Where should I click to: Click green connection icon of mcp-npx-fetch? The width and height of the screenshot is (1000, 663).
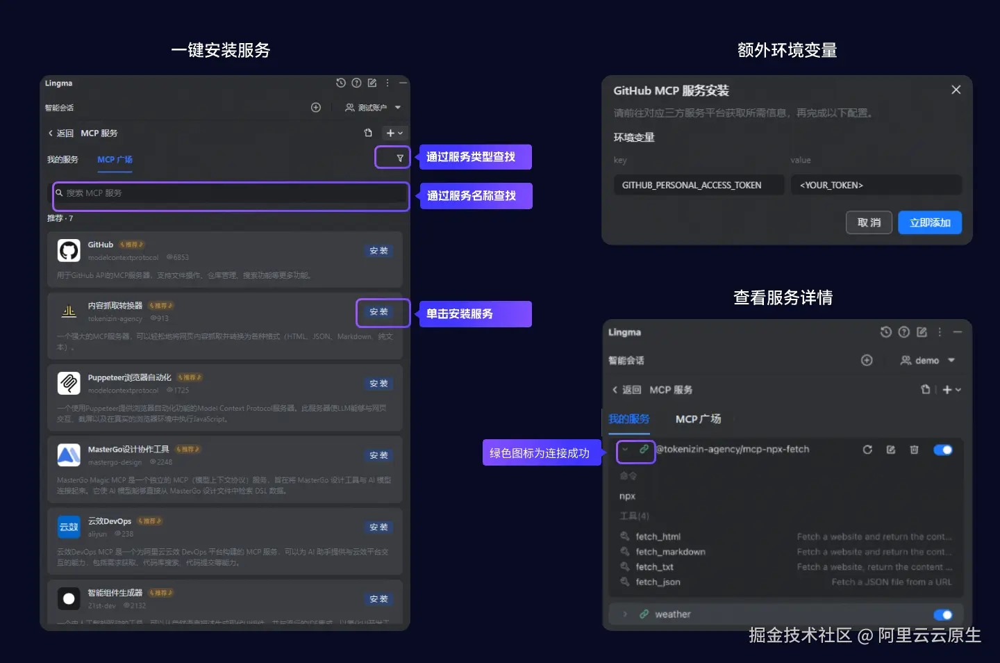(x=644, y=449)
